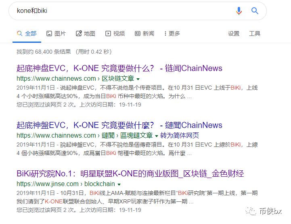
Task: Open 设置 settings
Action: (x=234, y=33)
